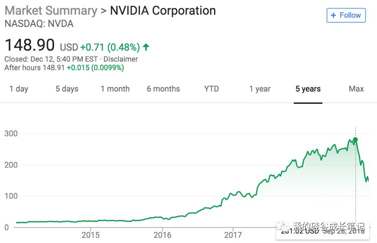
Task: Click the 2015 x-axis label
Action: (x=90, y=234)
